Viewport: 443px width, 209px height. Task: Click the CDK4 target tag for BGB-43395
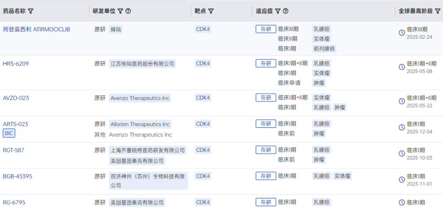tap(203, 176)
